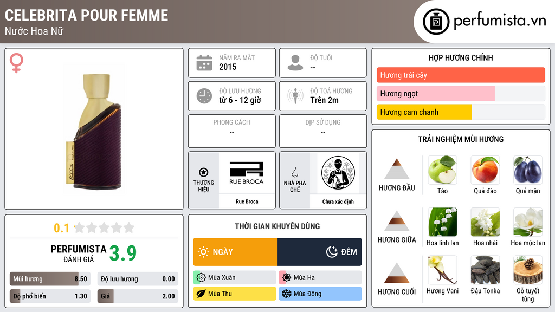Click the moon icon in Đêm panel
The height and width of the screenshot is (312, 555).
coord(332,252)
